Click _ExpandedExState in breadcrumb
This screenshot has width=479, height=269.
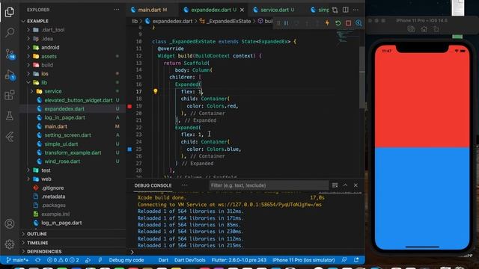[228, 21]
